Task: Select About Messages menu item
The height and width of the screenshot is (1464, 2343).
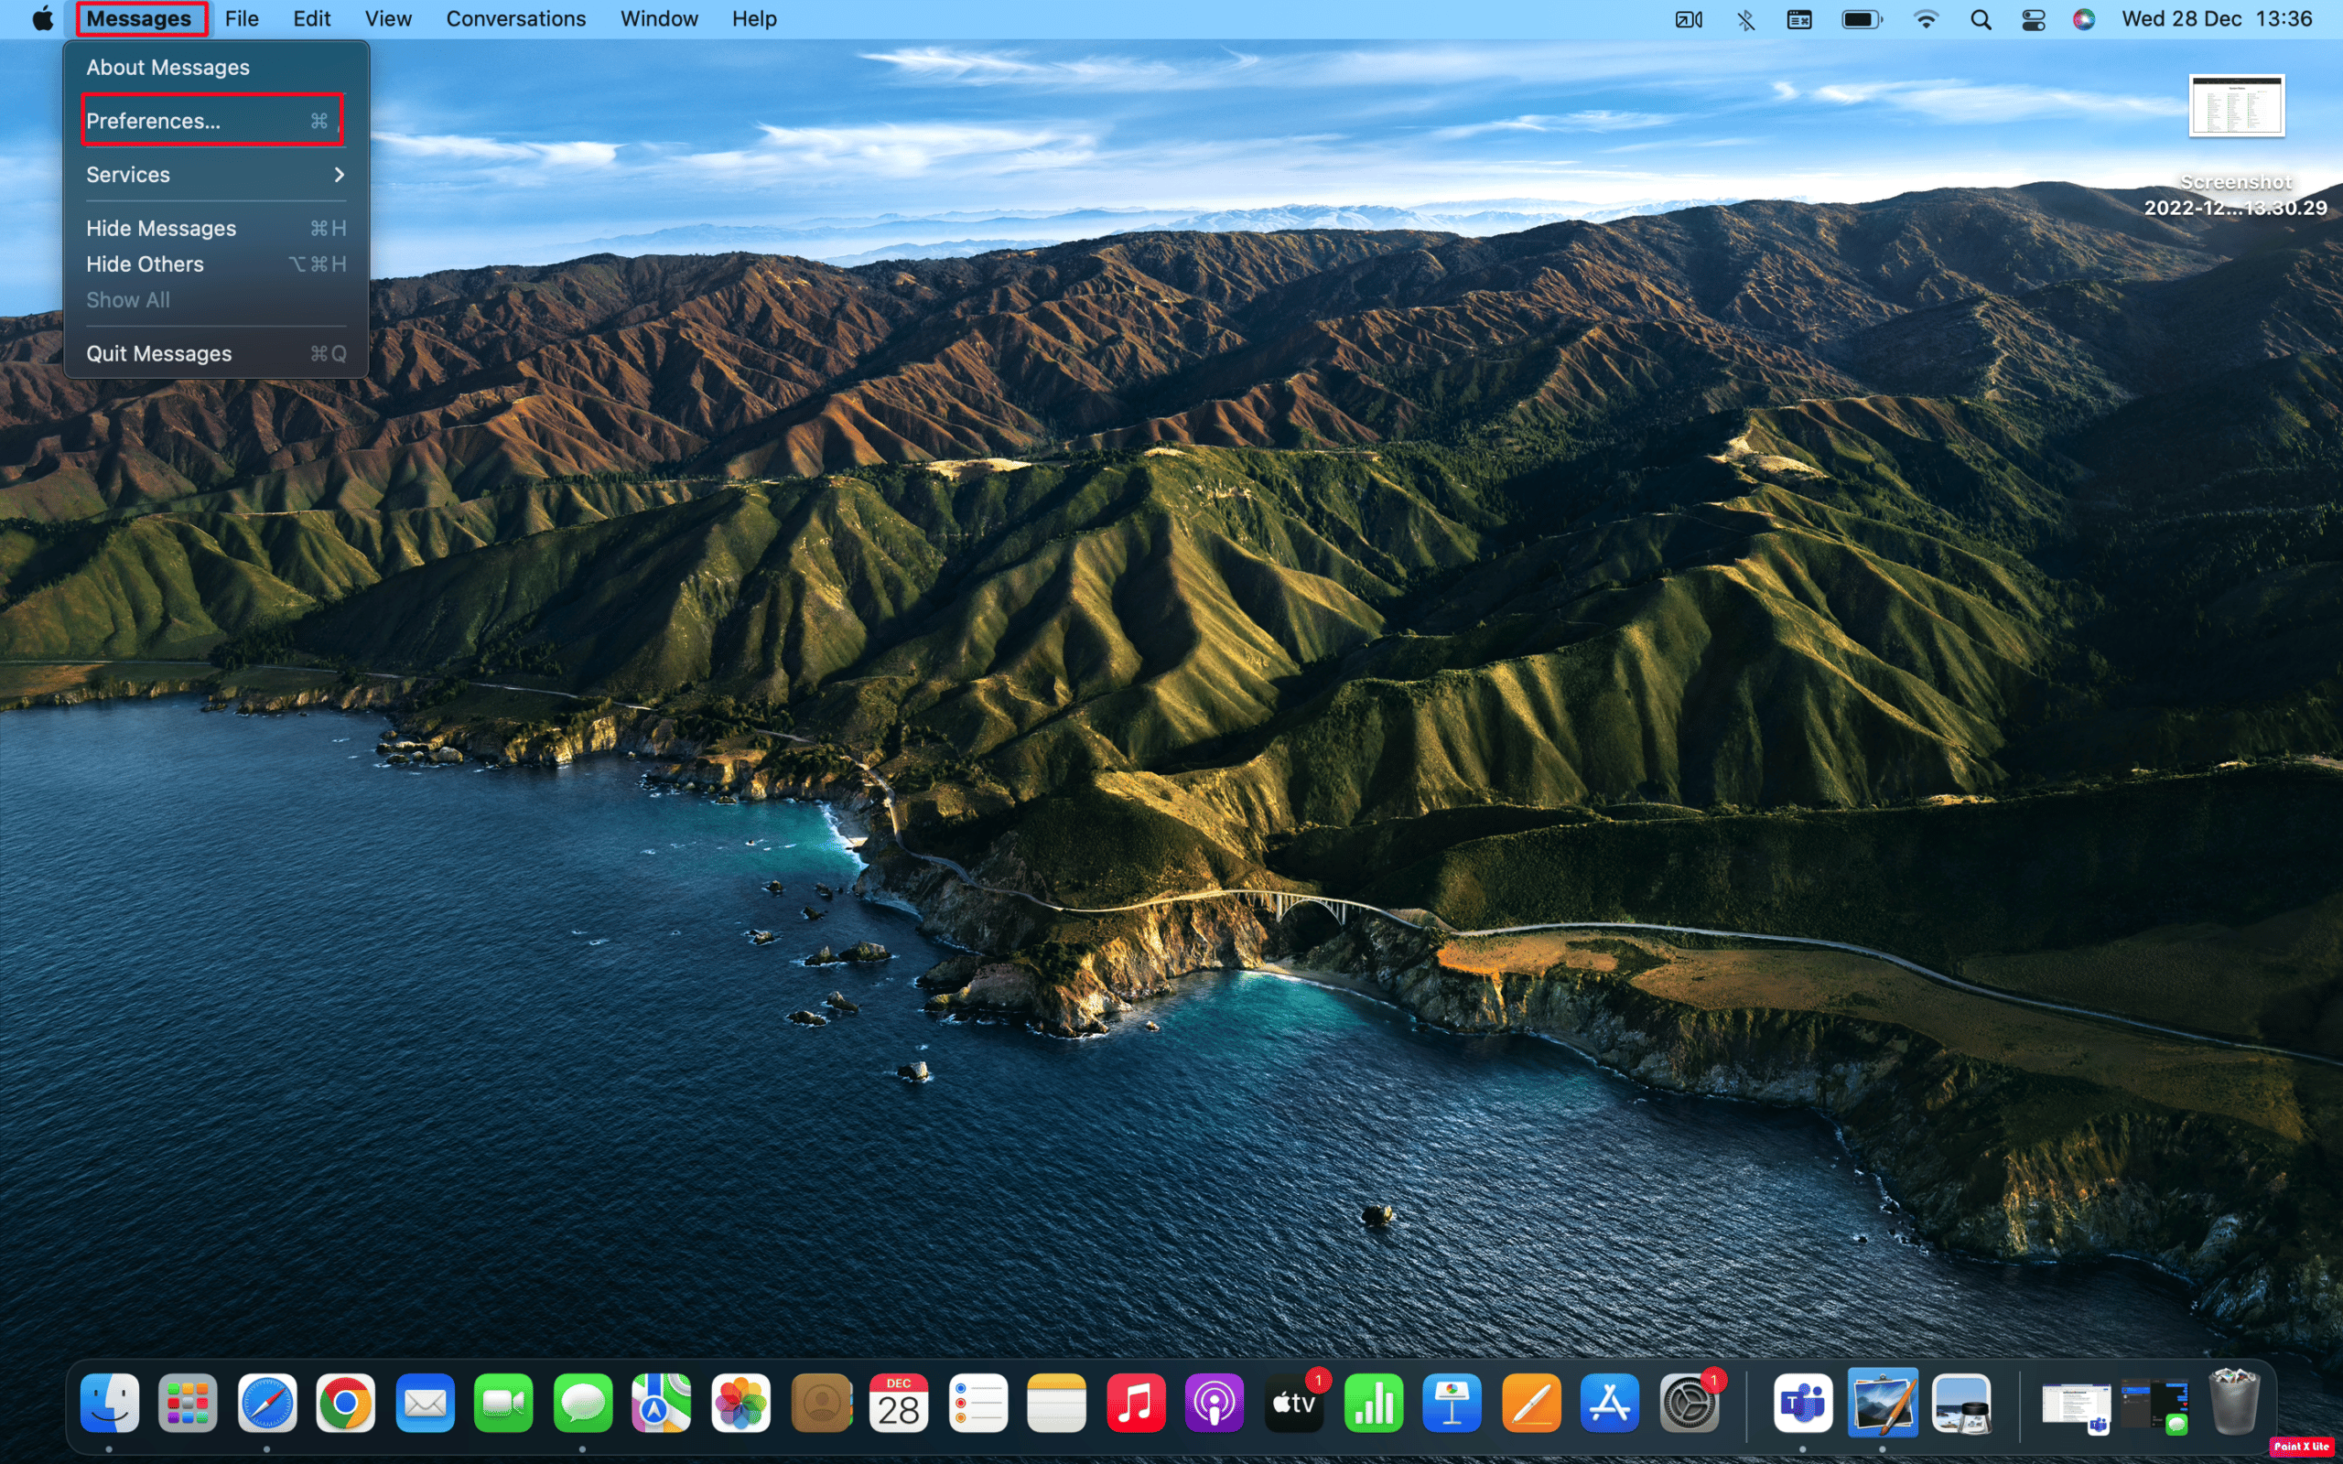Action: 167,66
